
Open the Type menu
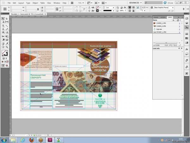coord(28,3)
